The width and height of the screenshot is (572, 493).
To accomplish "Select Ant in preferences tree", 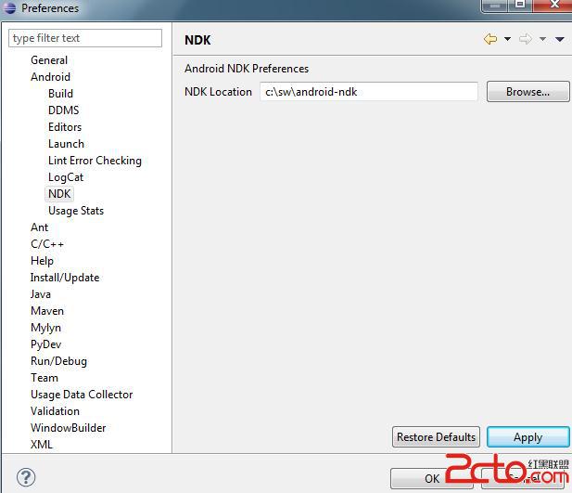I will click(39, 227).
